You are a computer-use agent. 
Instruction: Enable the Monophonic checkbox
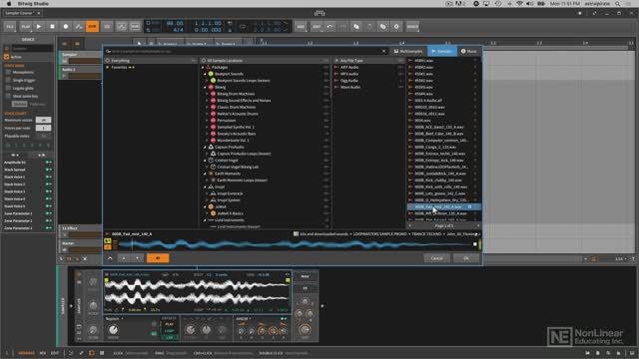click(8, 72)
